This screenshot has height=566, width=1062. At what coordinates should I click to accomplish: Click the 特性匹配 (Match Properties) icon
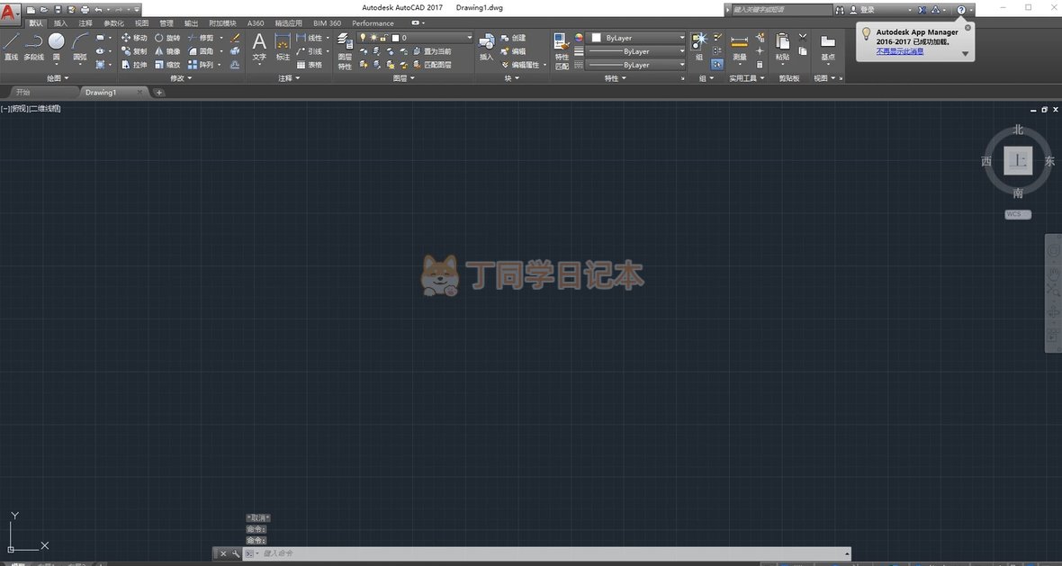pos(562,50)
